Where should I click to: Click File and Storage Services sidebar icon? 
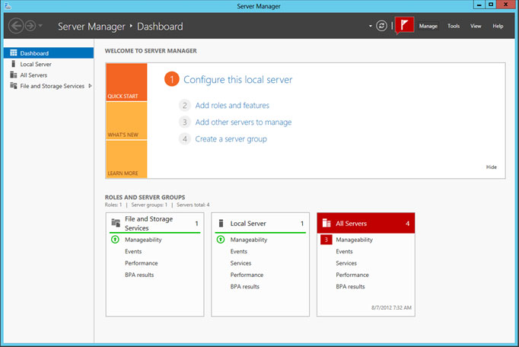13,85
